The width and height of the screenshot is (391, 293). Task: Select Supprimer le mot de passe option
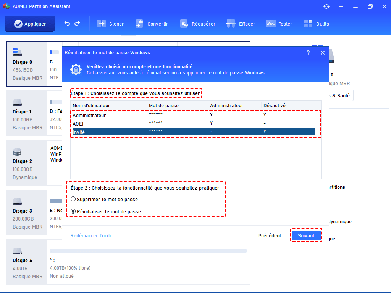(73, 200)
